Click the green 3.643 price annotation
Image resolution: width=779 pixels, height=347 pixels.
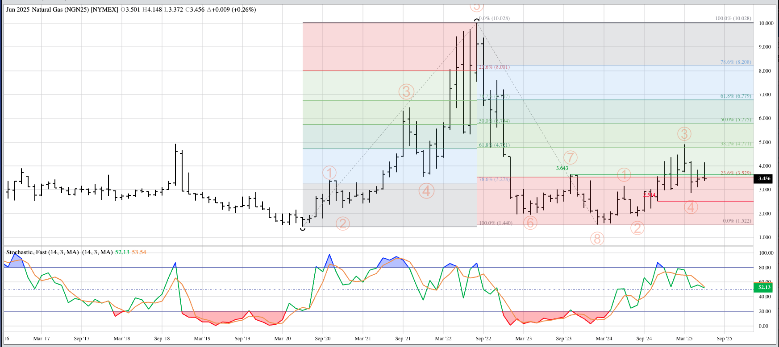pos(562,168)
